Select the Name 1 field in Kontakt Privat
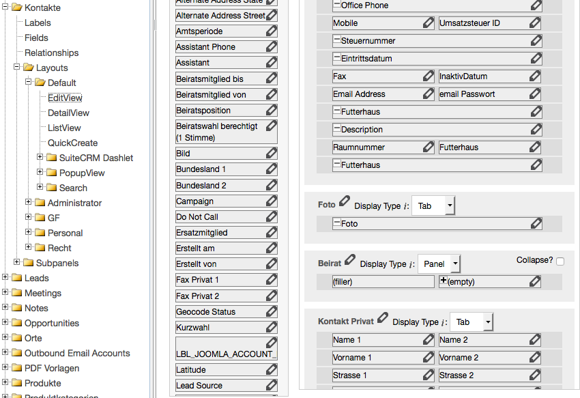The image size is (580, 398). (383, 340)
